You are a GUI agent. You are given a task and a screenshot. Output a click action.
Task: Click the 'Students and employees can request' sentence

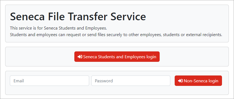pyautogui.click(x=116, y=35)
